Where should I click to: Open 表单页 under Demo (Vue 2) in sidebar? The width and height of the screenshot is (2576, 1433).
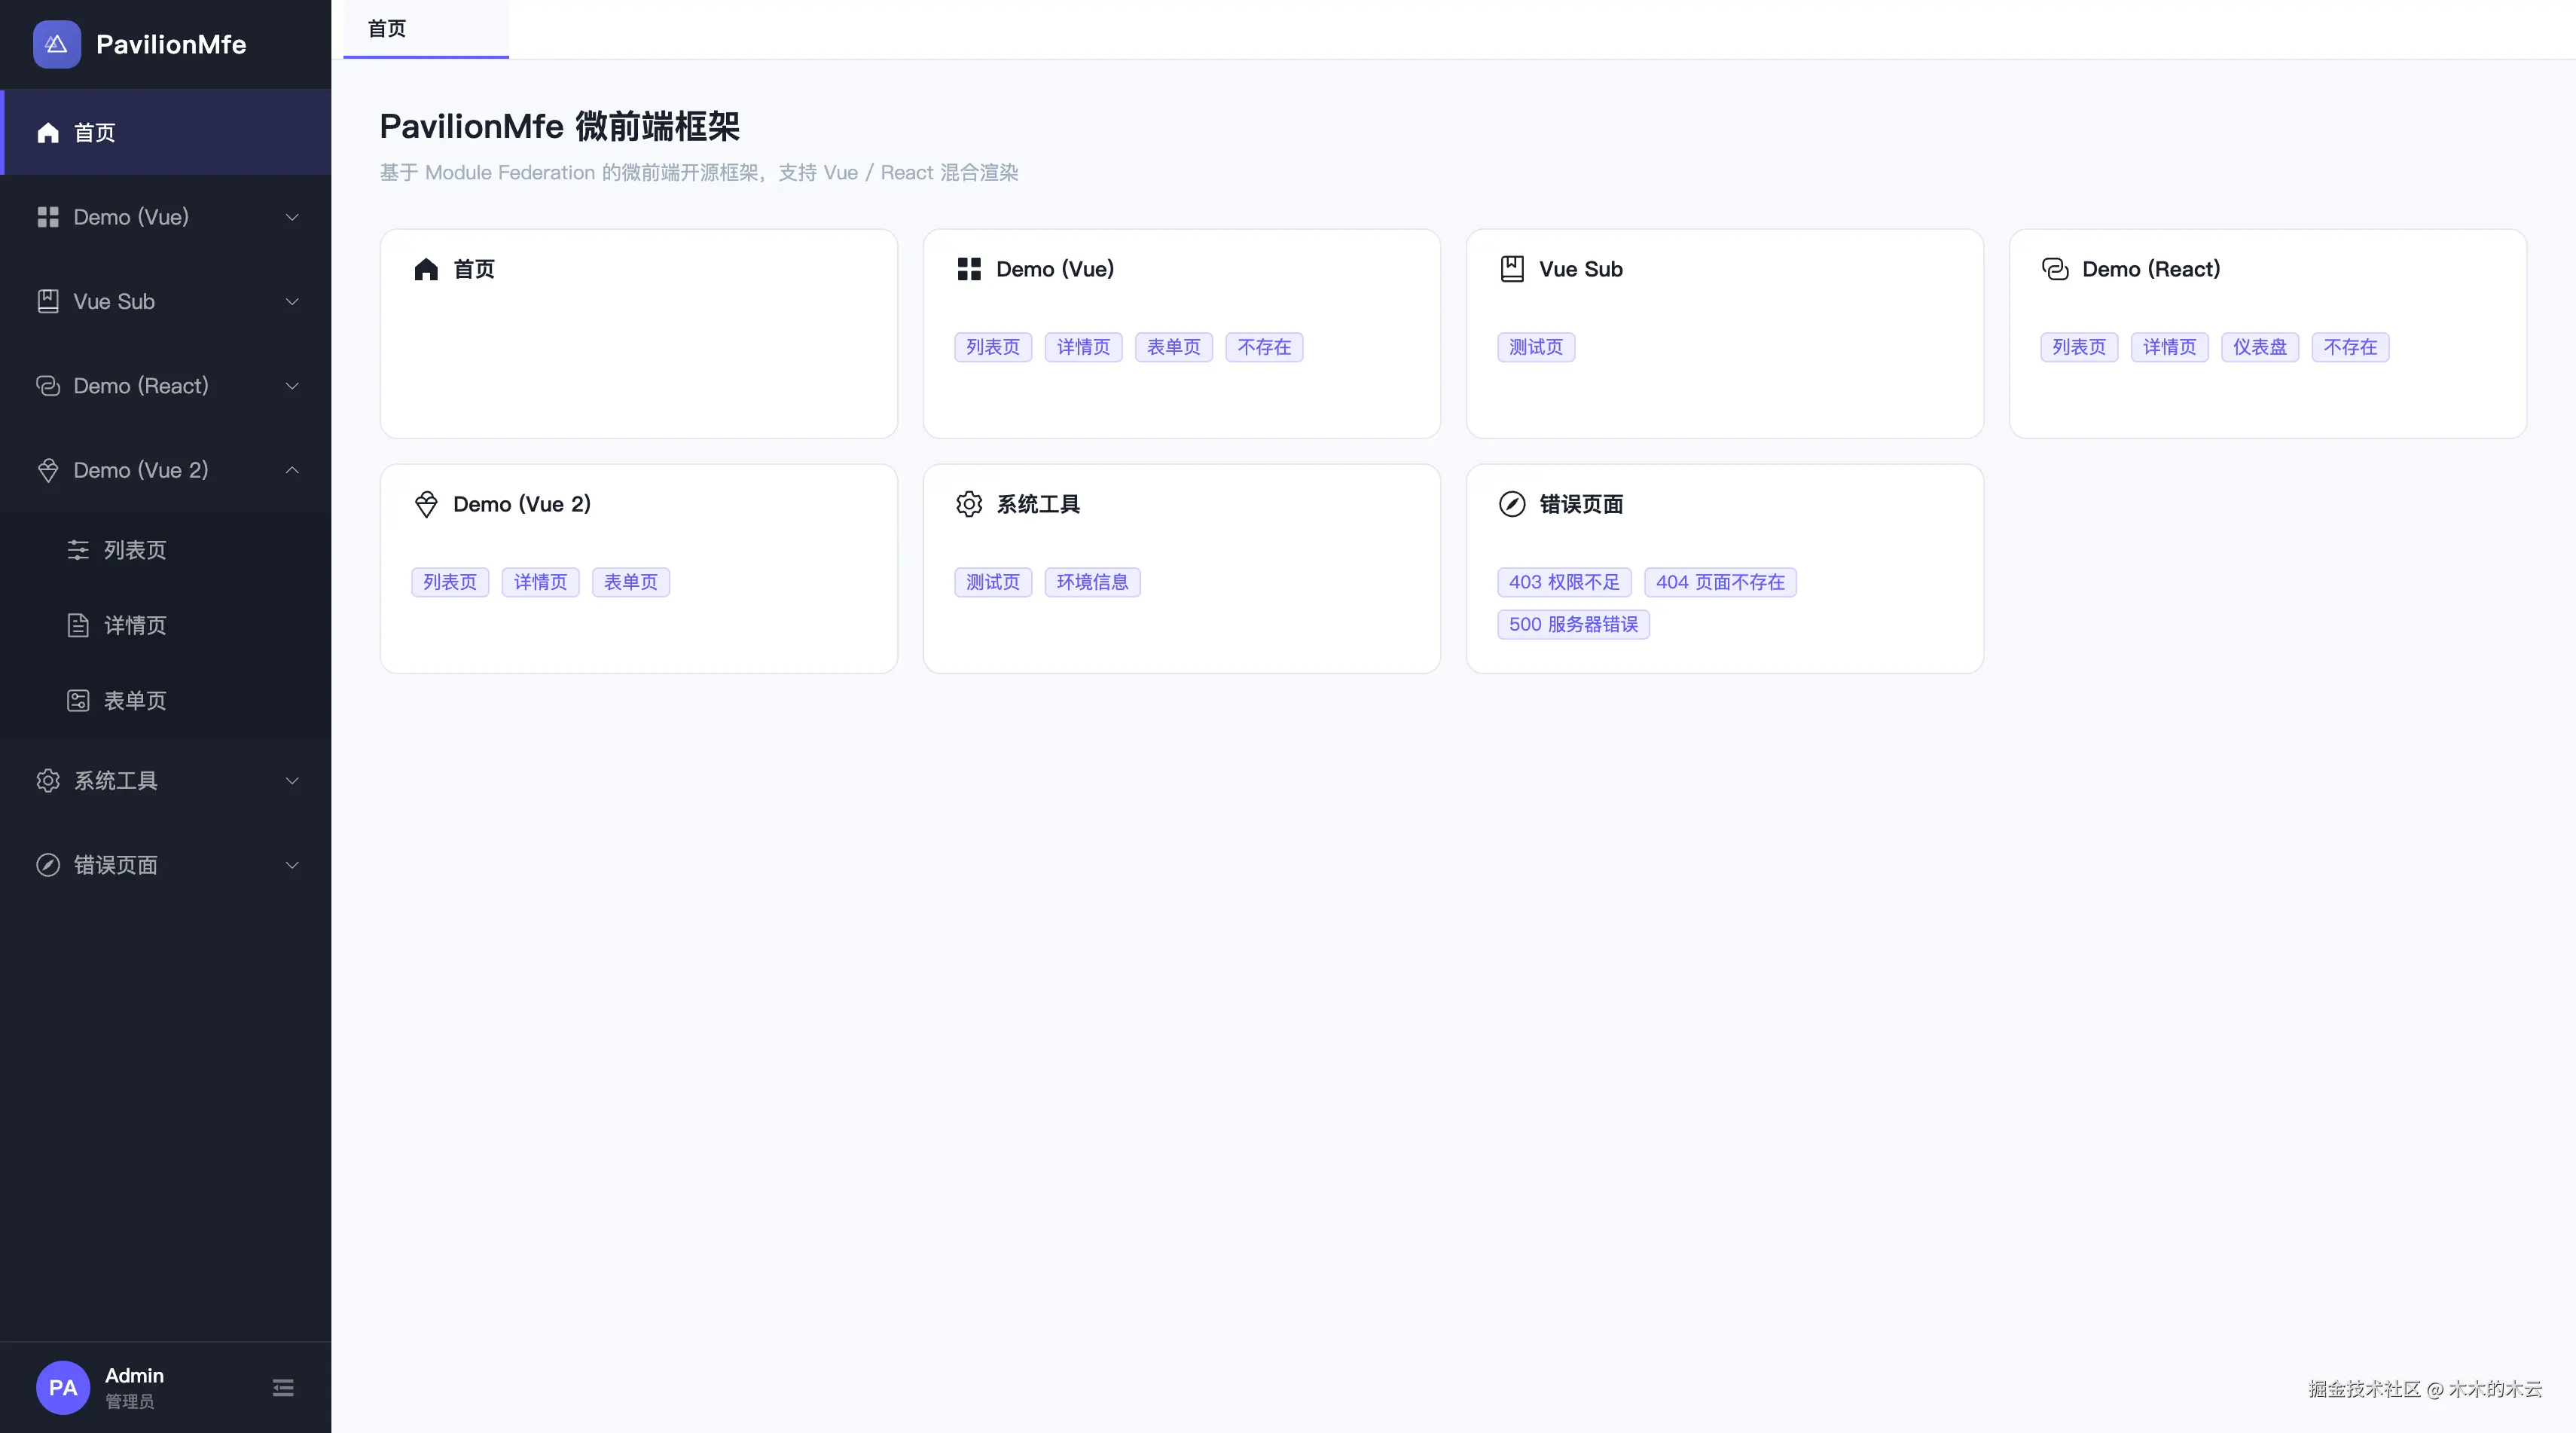tap(166, 700)
